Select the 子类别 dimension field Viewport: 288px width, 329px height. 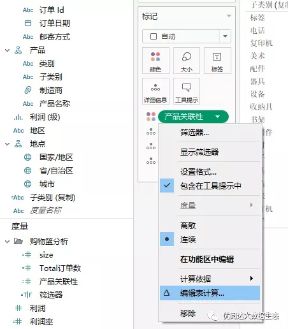tap(51, 77)
